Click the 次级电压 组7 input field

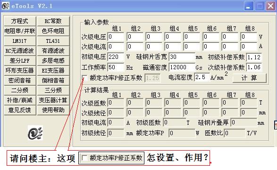[x=230, y=37]
